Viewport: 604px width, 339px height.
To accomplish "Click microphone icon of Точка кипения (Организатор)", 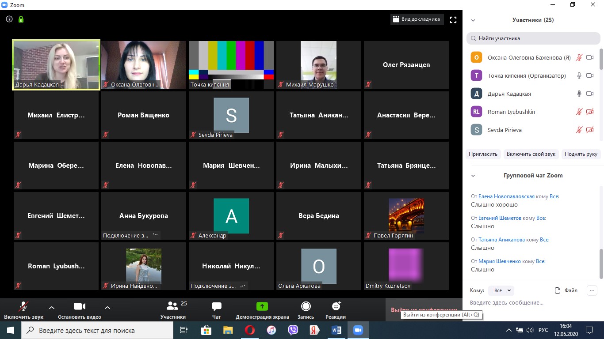I will [579, 76].
